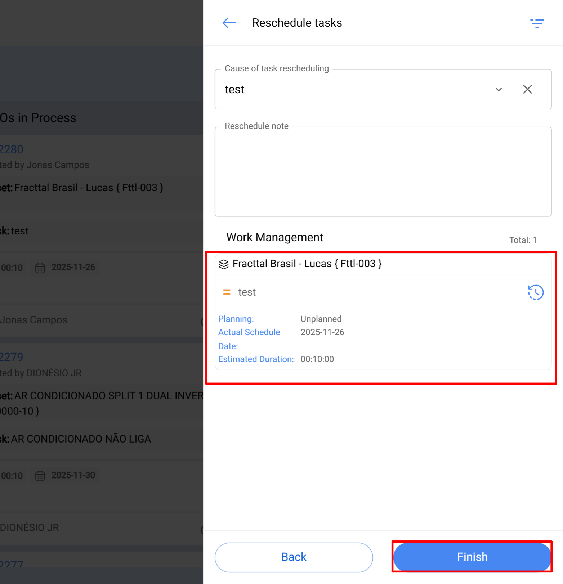This screenshot has height=584, width=563.
Task: Focus the Reschedule note text area
Action: click(383, 172)
